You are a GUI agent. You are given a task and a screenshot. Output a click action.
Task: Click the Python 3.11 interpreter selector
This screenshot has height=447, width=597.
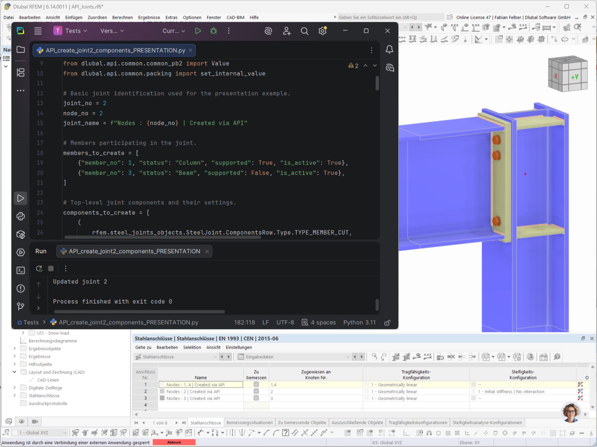coord(359,323)
